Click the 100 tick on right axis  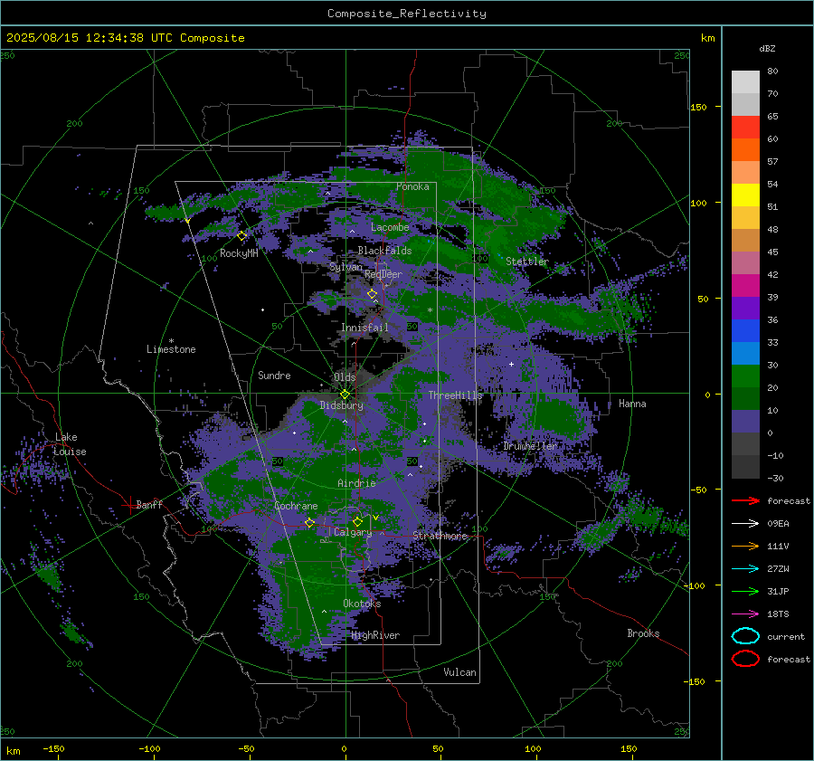(698, 203)
